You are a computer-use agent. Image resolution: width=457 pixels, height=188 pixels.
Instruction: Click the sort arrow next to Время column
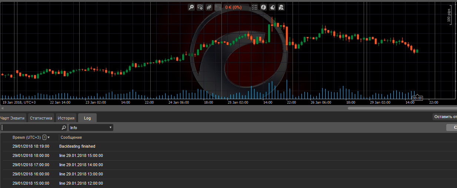pyautogui.click(x=49, y=137)
